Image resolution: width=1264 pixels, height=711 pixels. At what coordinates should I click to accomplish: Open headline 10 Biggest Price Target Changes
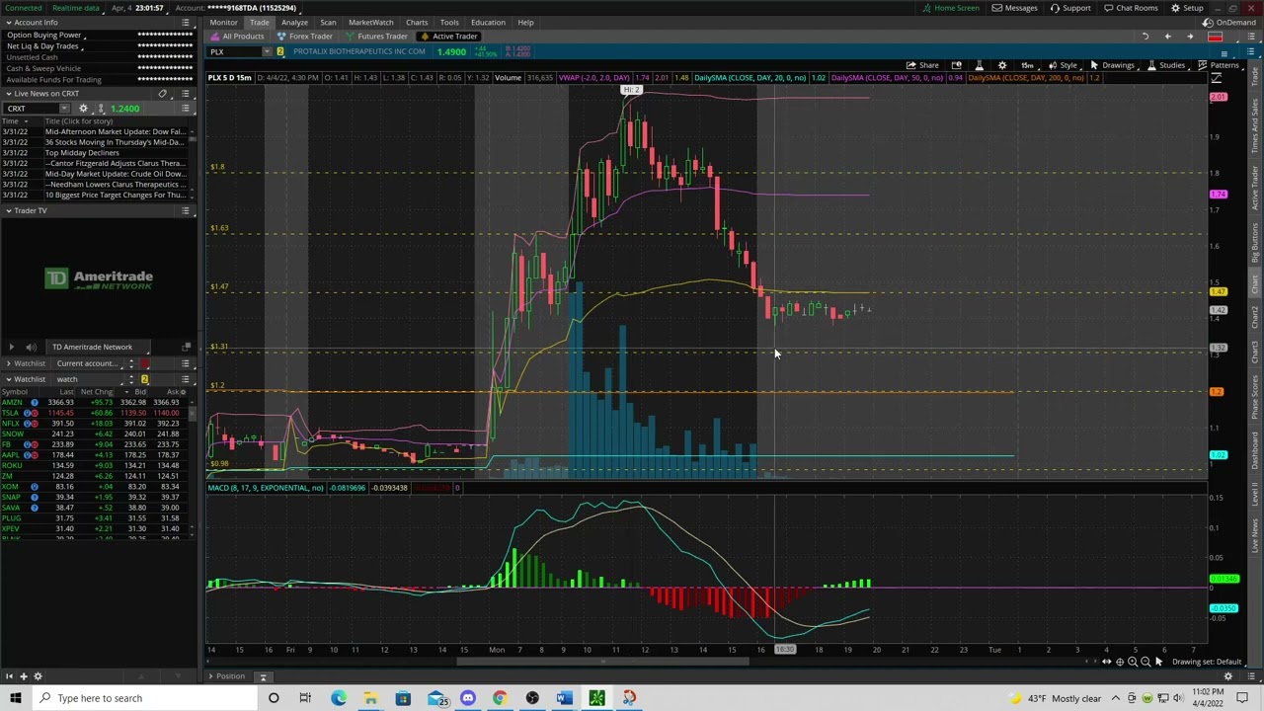click(x=115, y=196)
